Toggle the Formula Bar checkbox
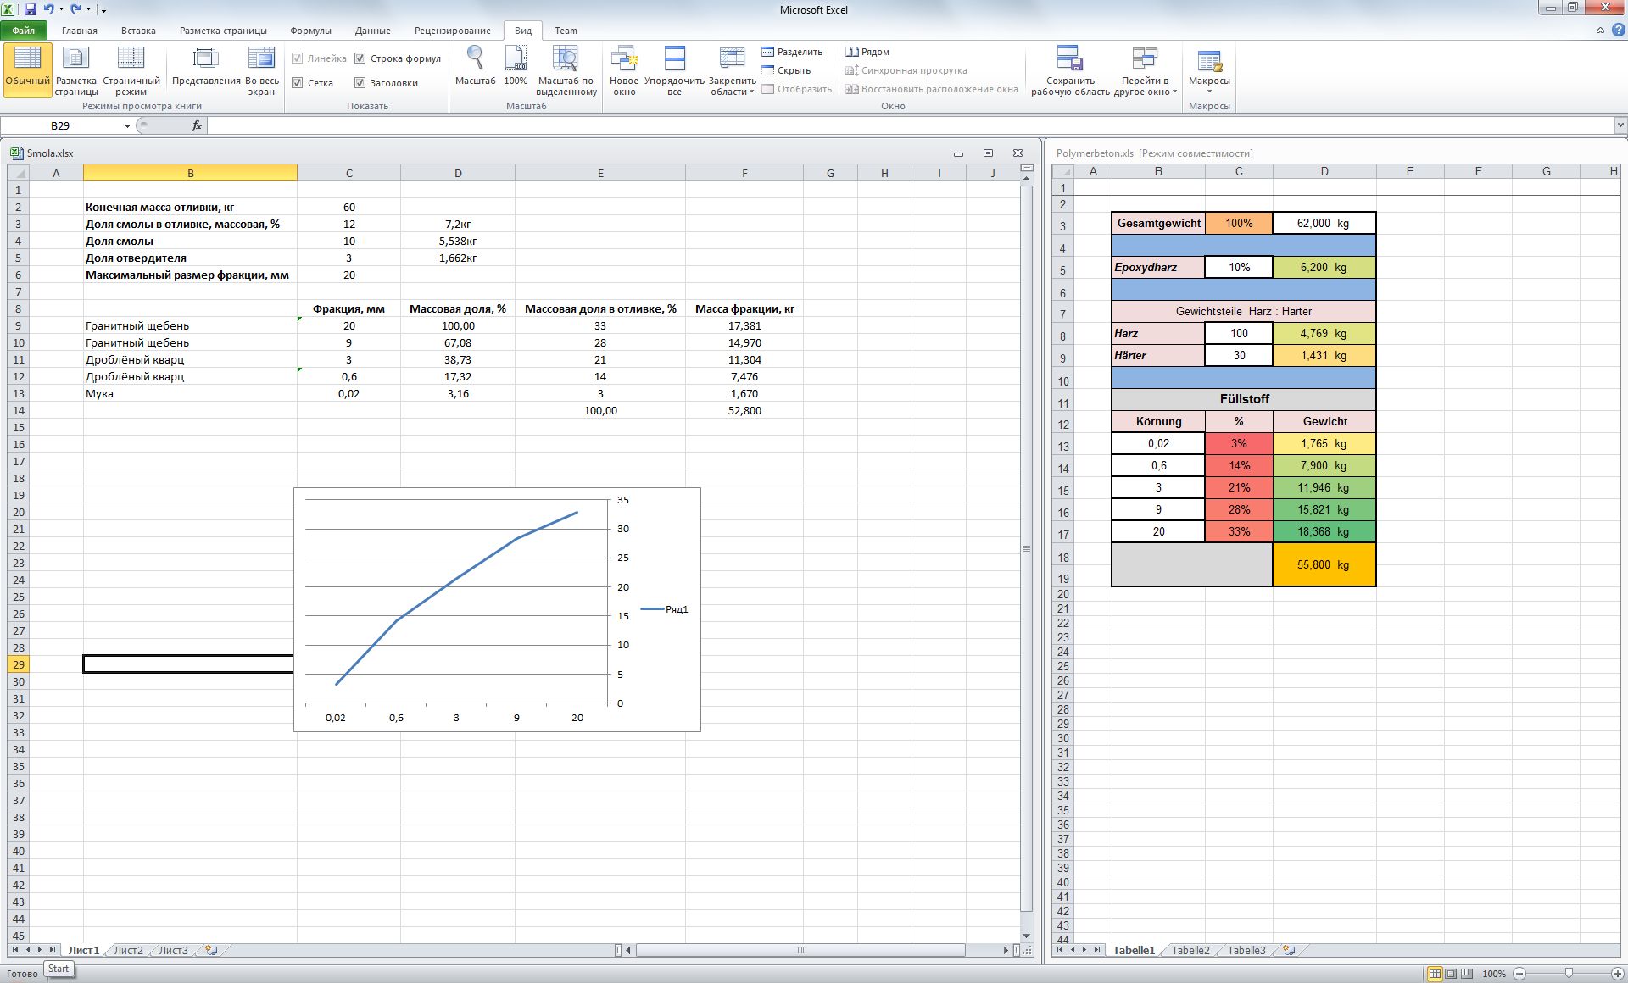This screenshot has width=1628, height=983. 360,58
